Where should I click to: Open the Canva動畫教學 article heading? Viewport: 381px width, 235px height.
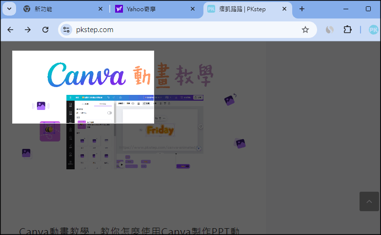129,232
